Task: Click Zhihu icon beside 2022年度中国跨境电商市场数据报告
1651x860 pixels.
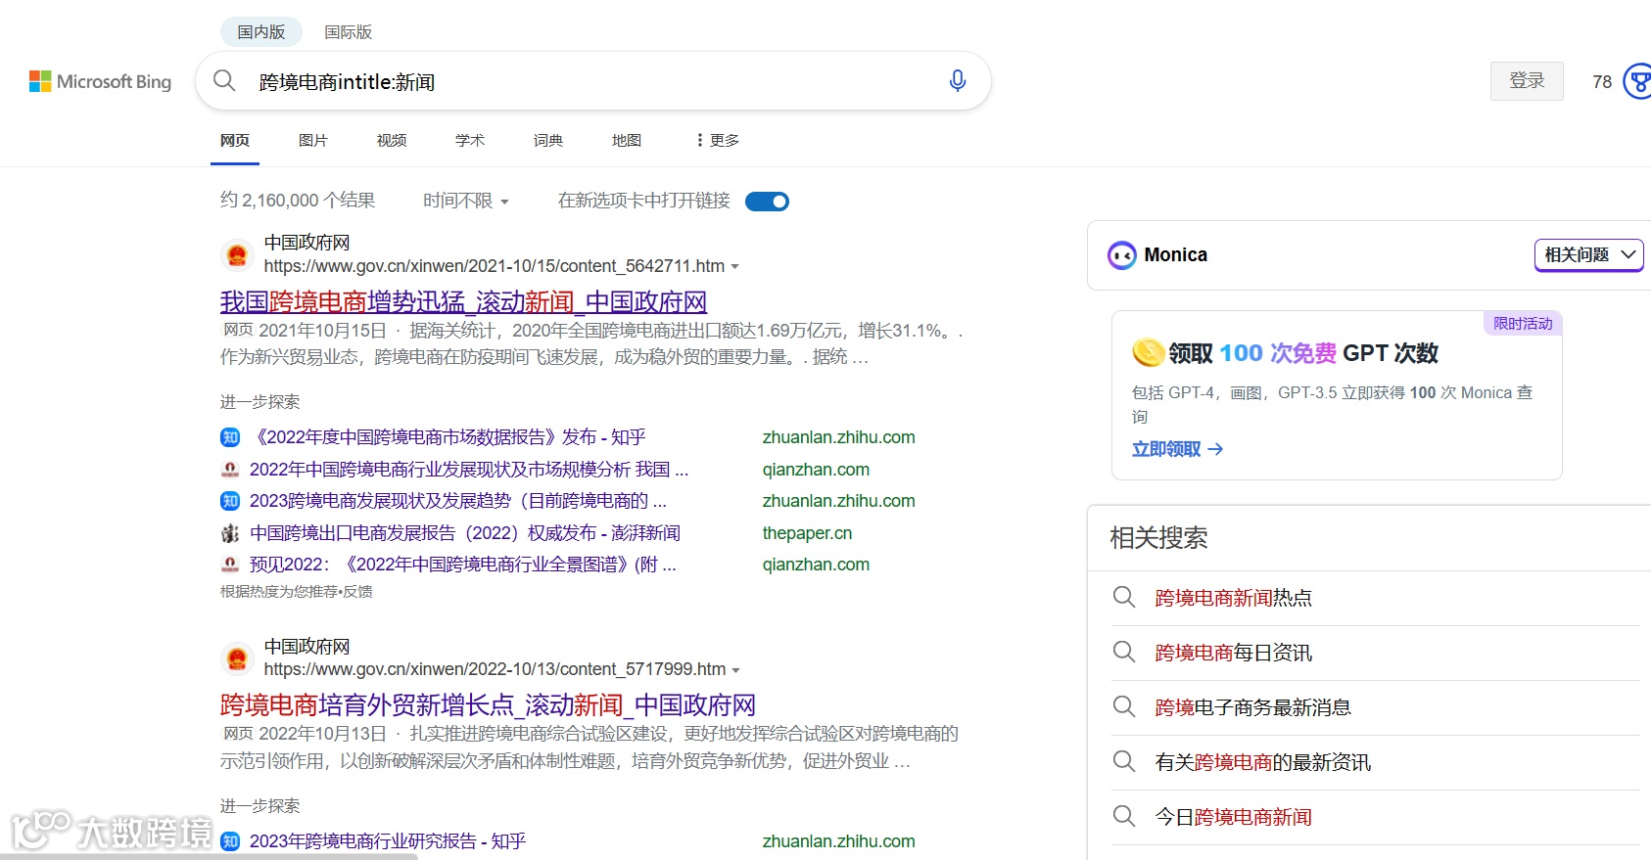Action: pos(230,437)
